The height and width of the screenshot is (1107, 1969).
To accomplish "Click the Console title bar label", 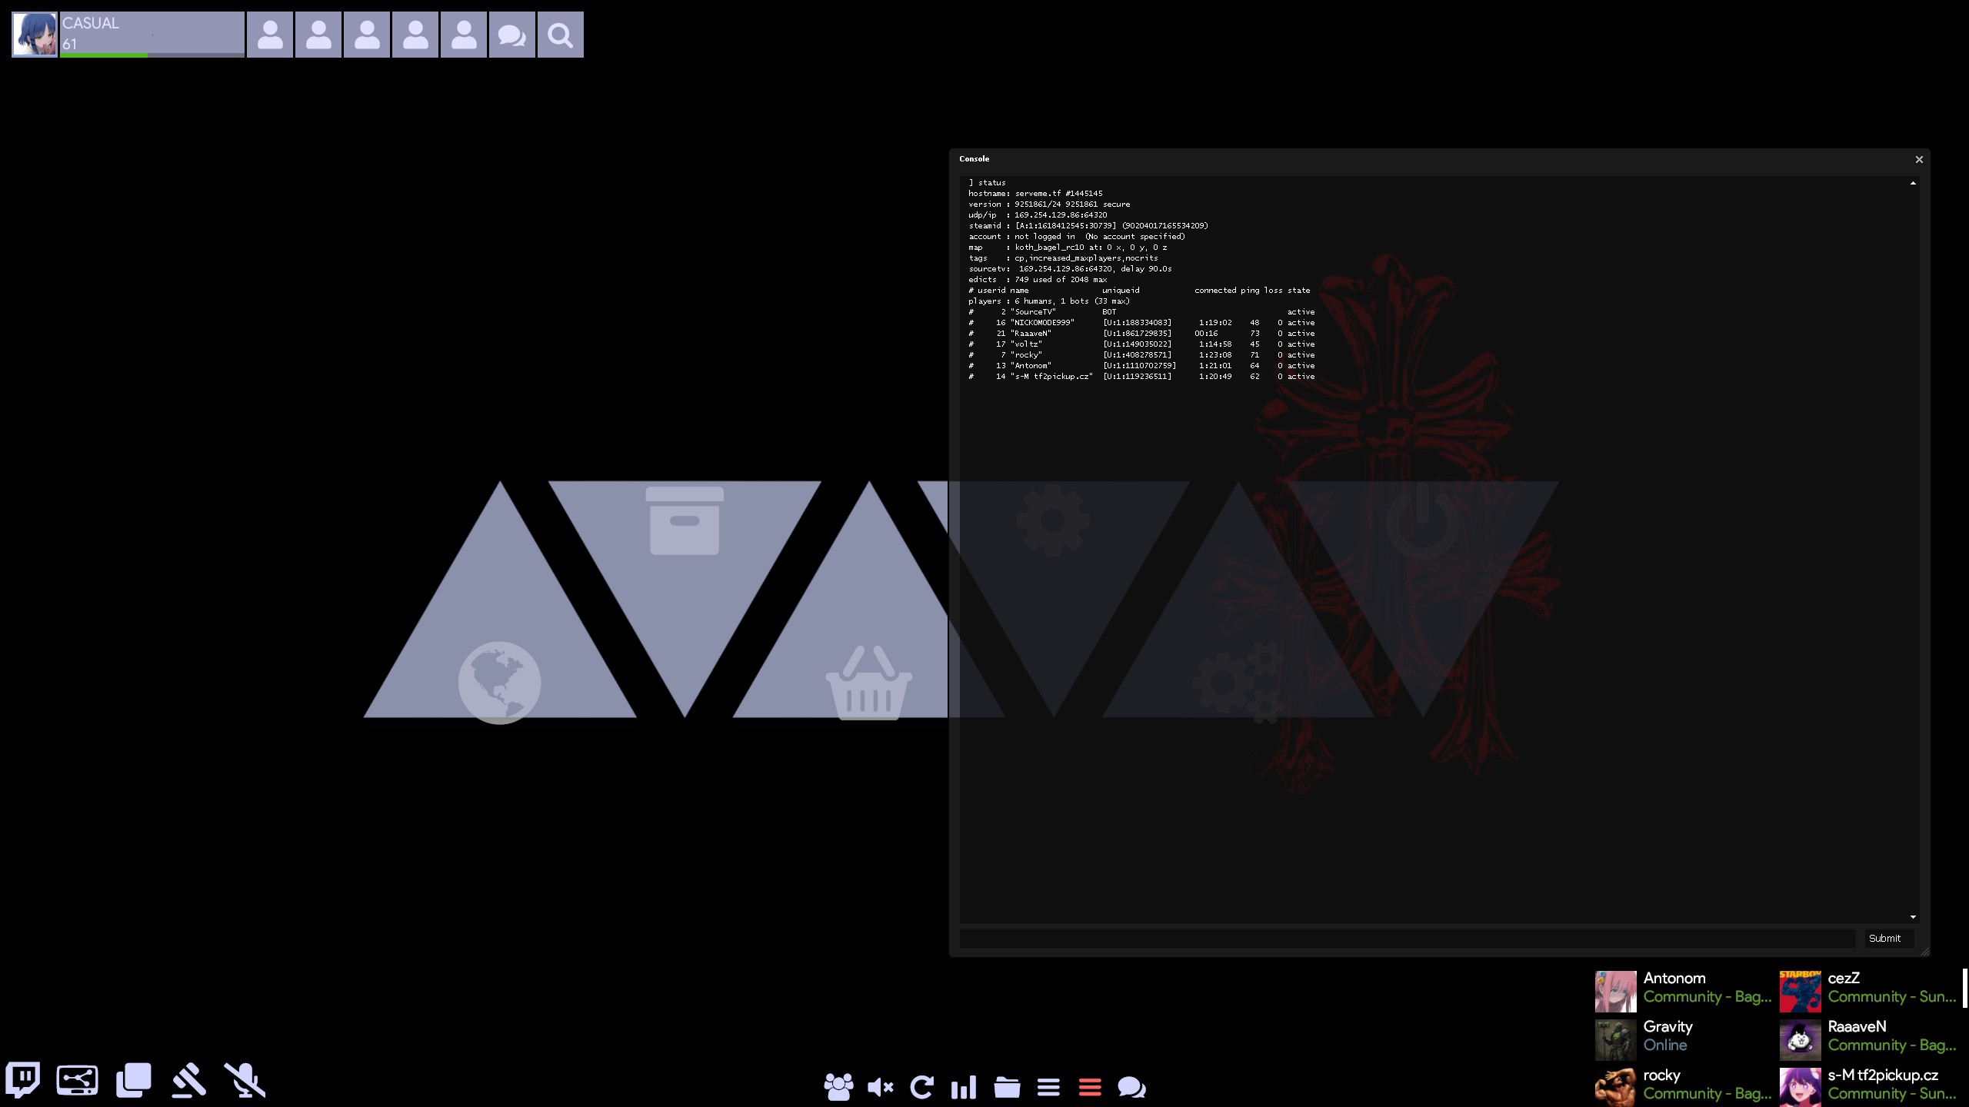I will [x=974, y=158].
